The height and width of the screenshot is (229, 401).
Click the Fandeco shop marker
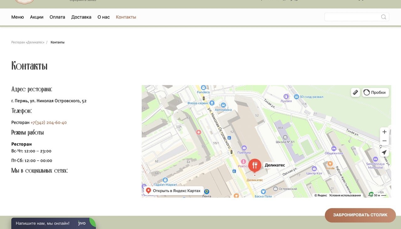tap(203, 88)
